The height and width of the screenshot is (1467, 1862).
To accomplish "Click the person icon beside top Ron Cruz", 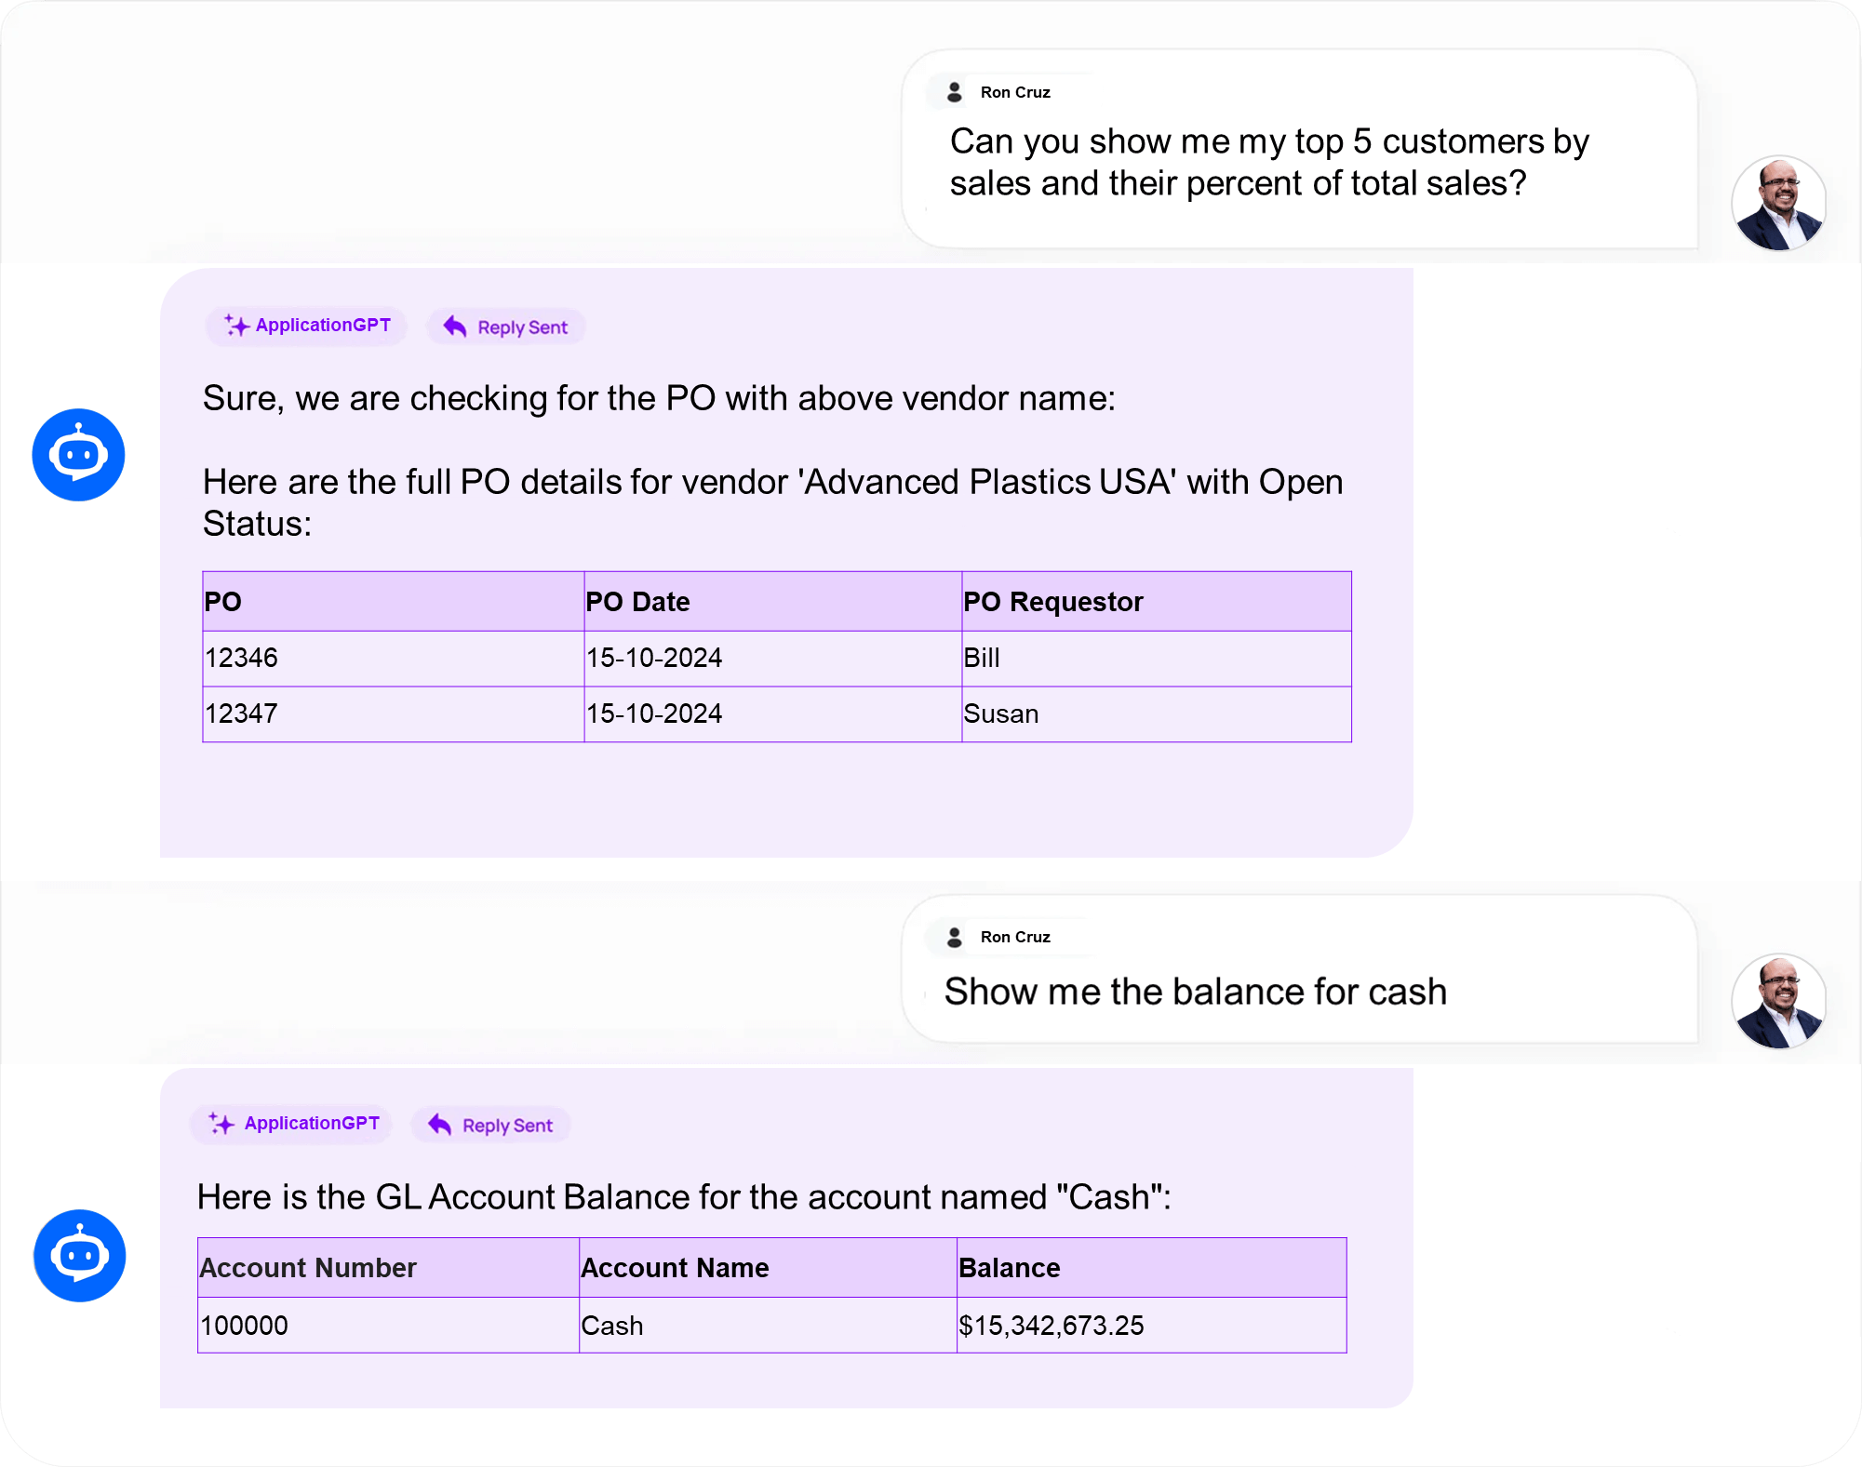I will 954,92.
